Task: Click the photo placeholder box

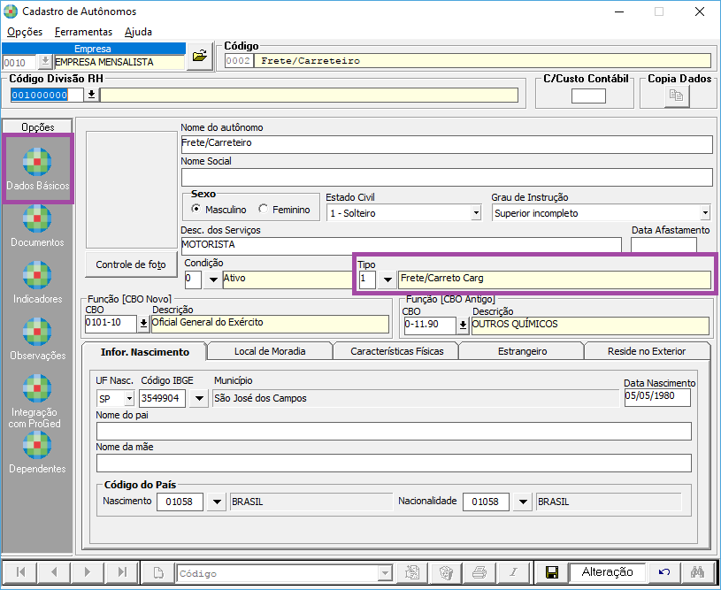Action: 132,190
